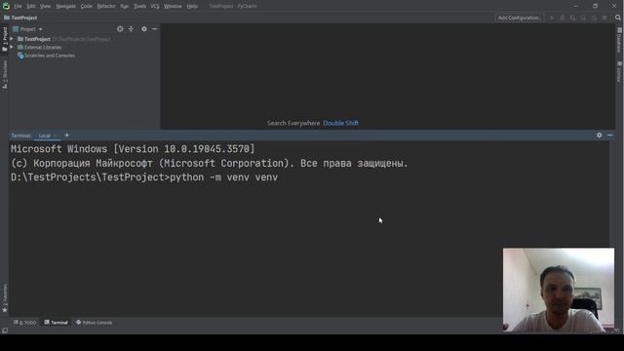624x351 pixels.
Task: Click the Concurrency Diagram toolbar icon
Action: point(594,18)
